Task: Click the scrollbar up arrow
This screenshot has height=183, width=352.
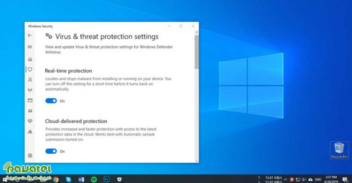Action: (197, 32)
